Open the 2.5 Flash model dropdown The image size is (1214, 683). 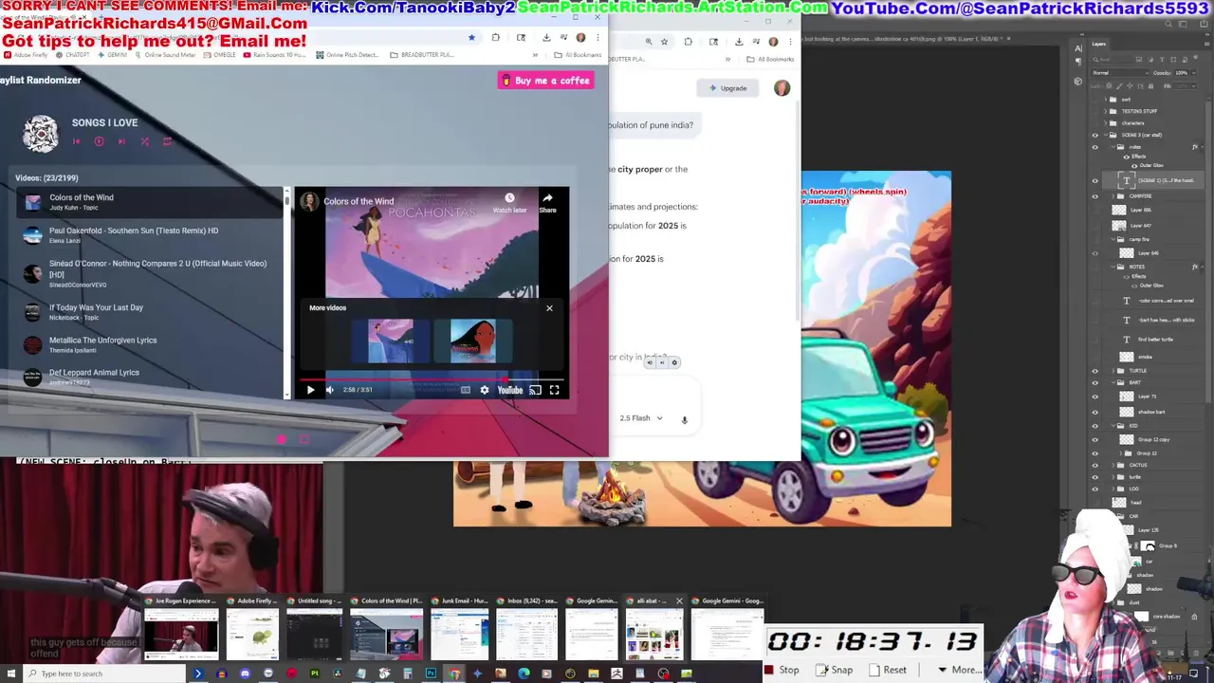coord(641,418)
